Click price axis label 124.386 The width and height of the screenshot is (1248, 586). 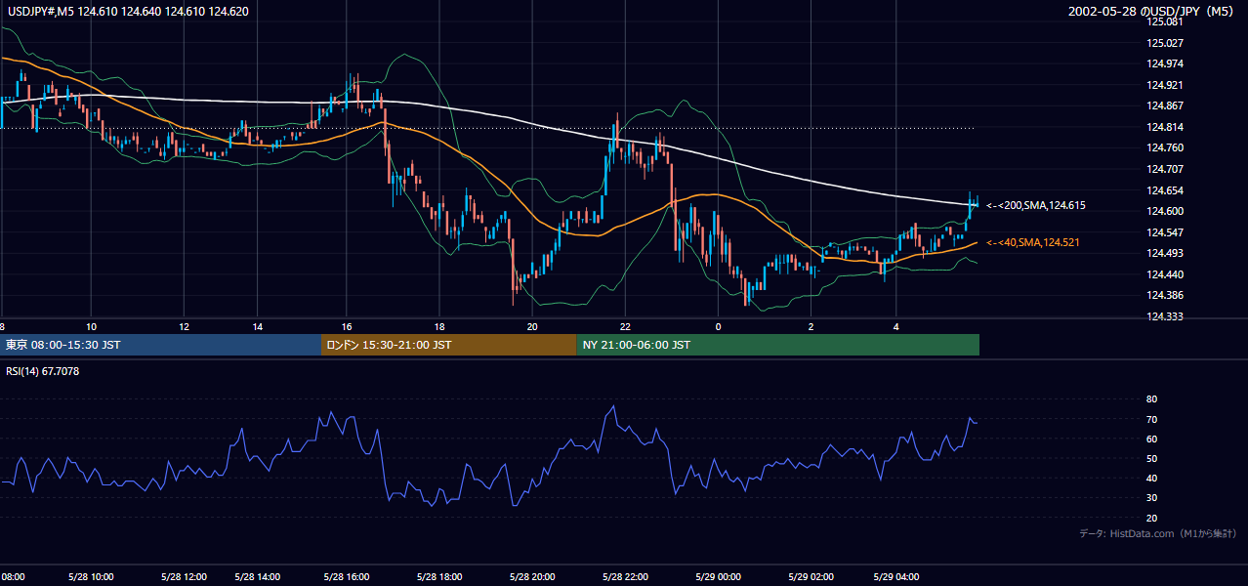pyautogui.click(x=1164, y=296)
